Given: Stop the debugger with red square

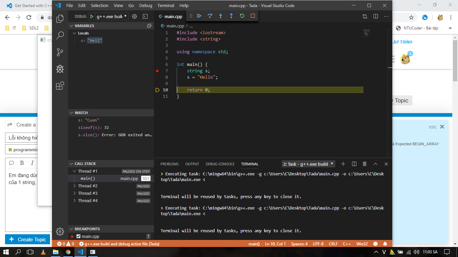Looking at the screenshot, I should click(x=253, y=16).
